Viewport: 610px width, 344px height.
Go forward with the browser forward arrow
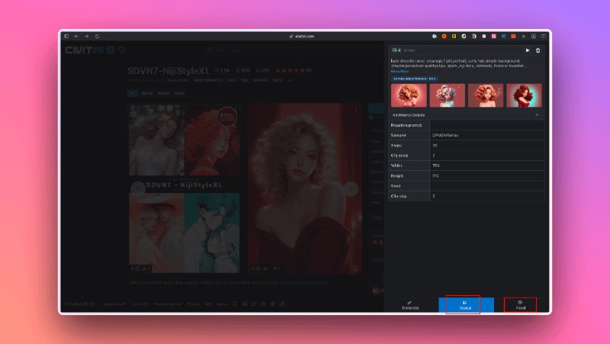(x=87, y=36)
